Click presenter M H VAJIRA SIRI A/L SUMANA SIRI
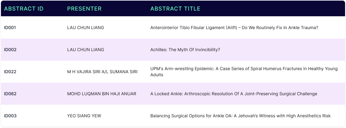The width and height of the screenshot is (346, 128). tap(102, 72)
